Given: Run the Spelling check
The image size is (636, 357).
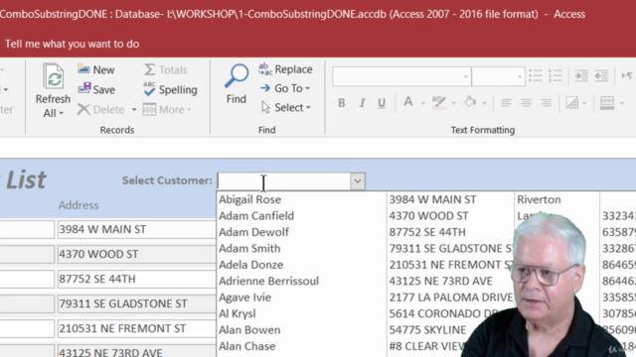Looking at the screenshot, I should pyautogui.click(x=170, y=89).
